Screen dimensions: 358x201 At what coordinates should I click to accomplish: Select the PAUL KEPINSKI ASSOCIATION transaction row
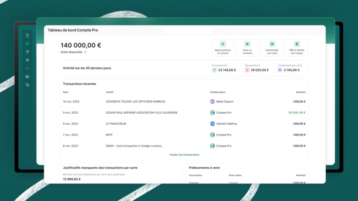pyautogui.click(x=141, y=113)
